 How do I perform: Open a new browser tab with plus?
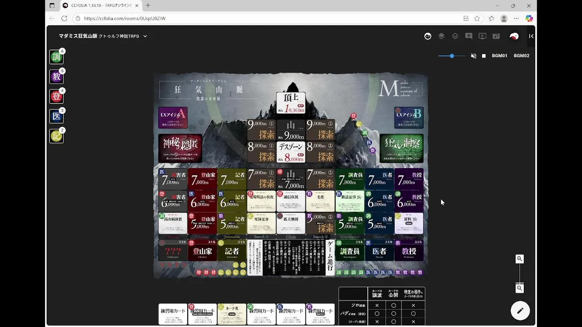tap(148, 5)
